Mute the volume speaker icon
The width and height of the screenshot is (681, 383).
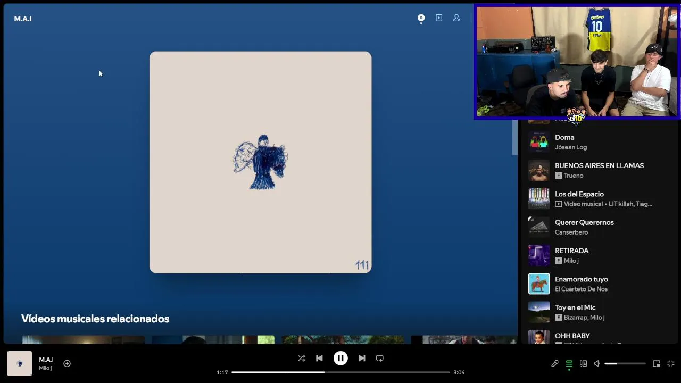[x=597, y=364]
